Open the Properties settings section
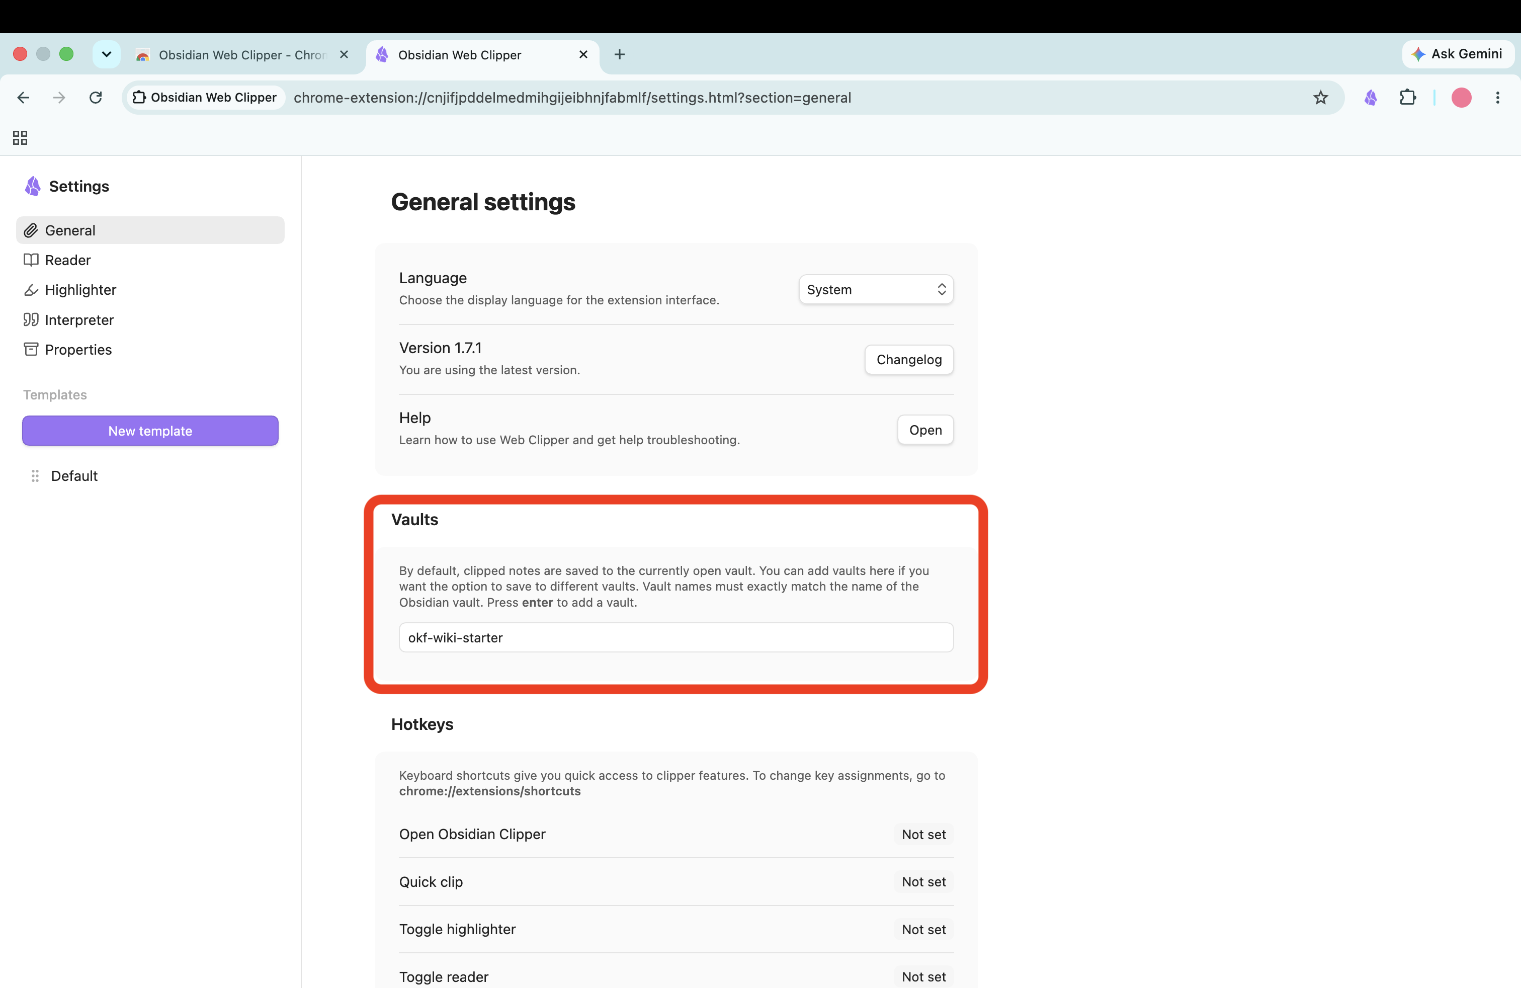 (x=150, y=350)
